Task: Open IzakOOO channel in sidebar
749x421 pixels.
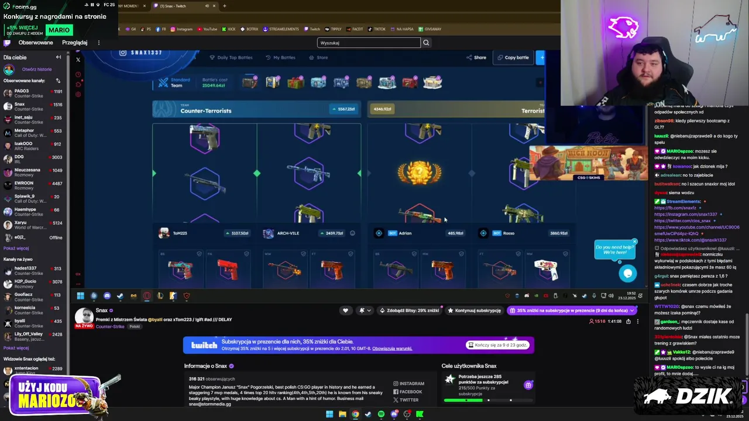Action: (32, 146)
